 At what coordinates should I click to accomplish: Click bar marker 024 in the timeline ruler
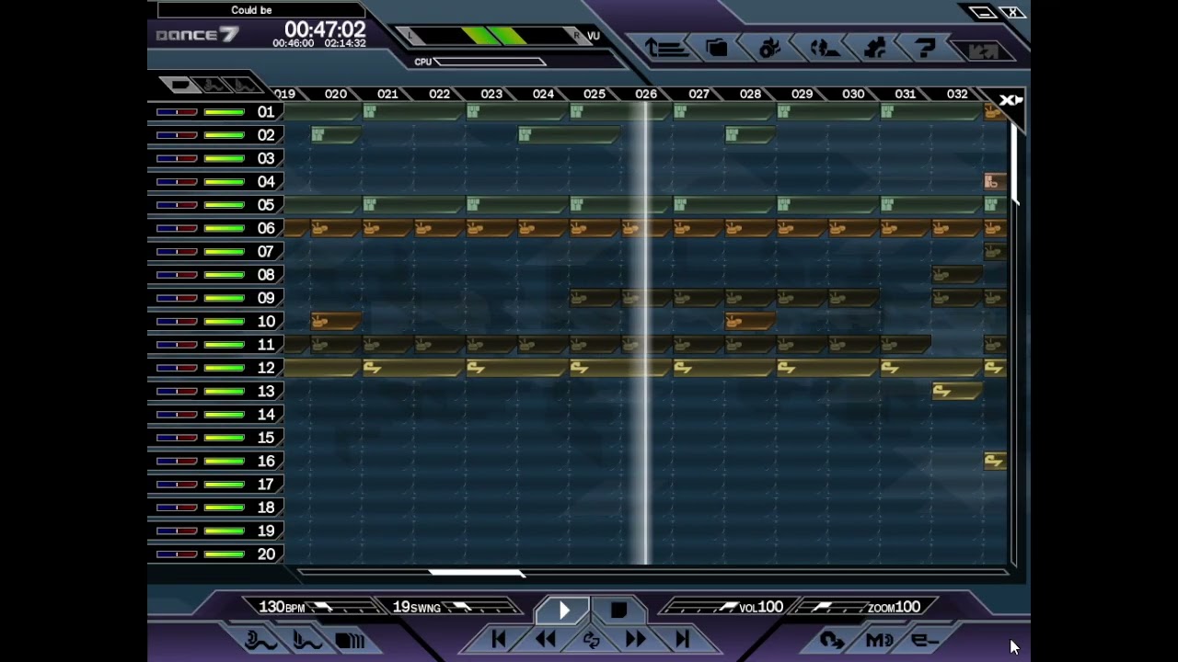pos(543,94)
